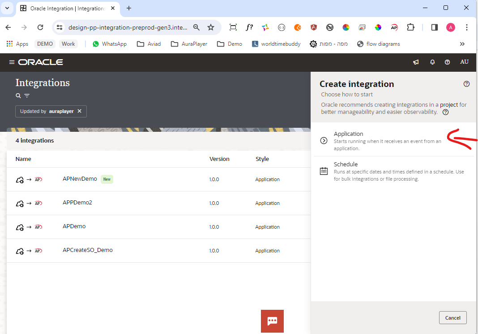The image size is (478, 334).
Task: Open the Apps bookmarks shortcut
Action: 17,44
